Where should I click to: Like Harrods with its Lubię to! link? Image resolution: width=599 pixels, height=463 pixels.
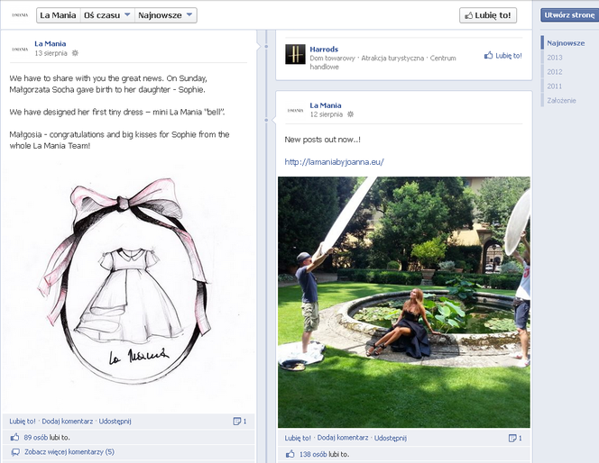pos(502,56)
